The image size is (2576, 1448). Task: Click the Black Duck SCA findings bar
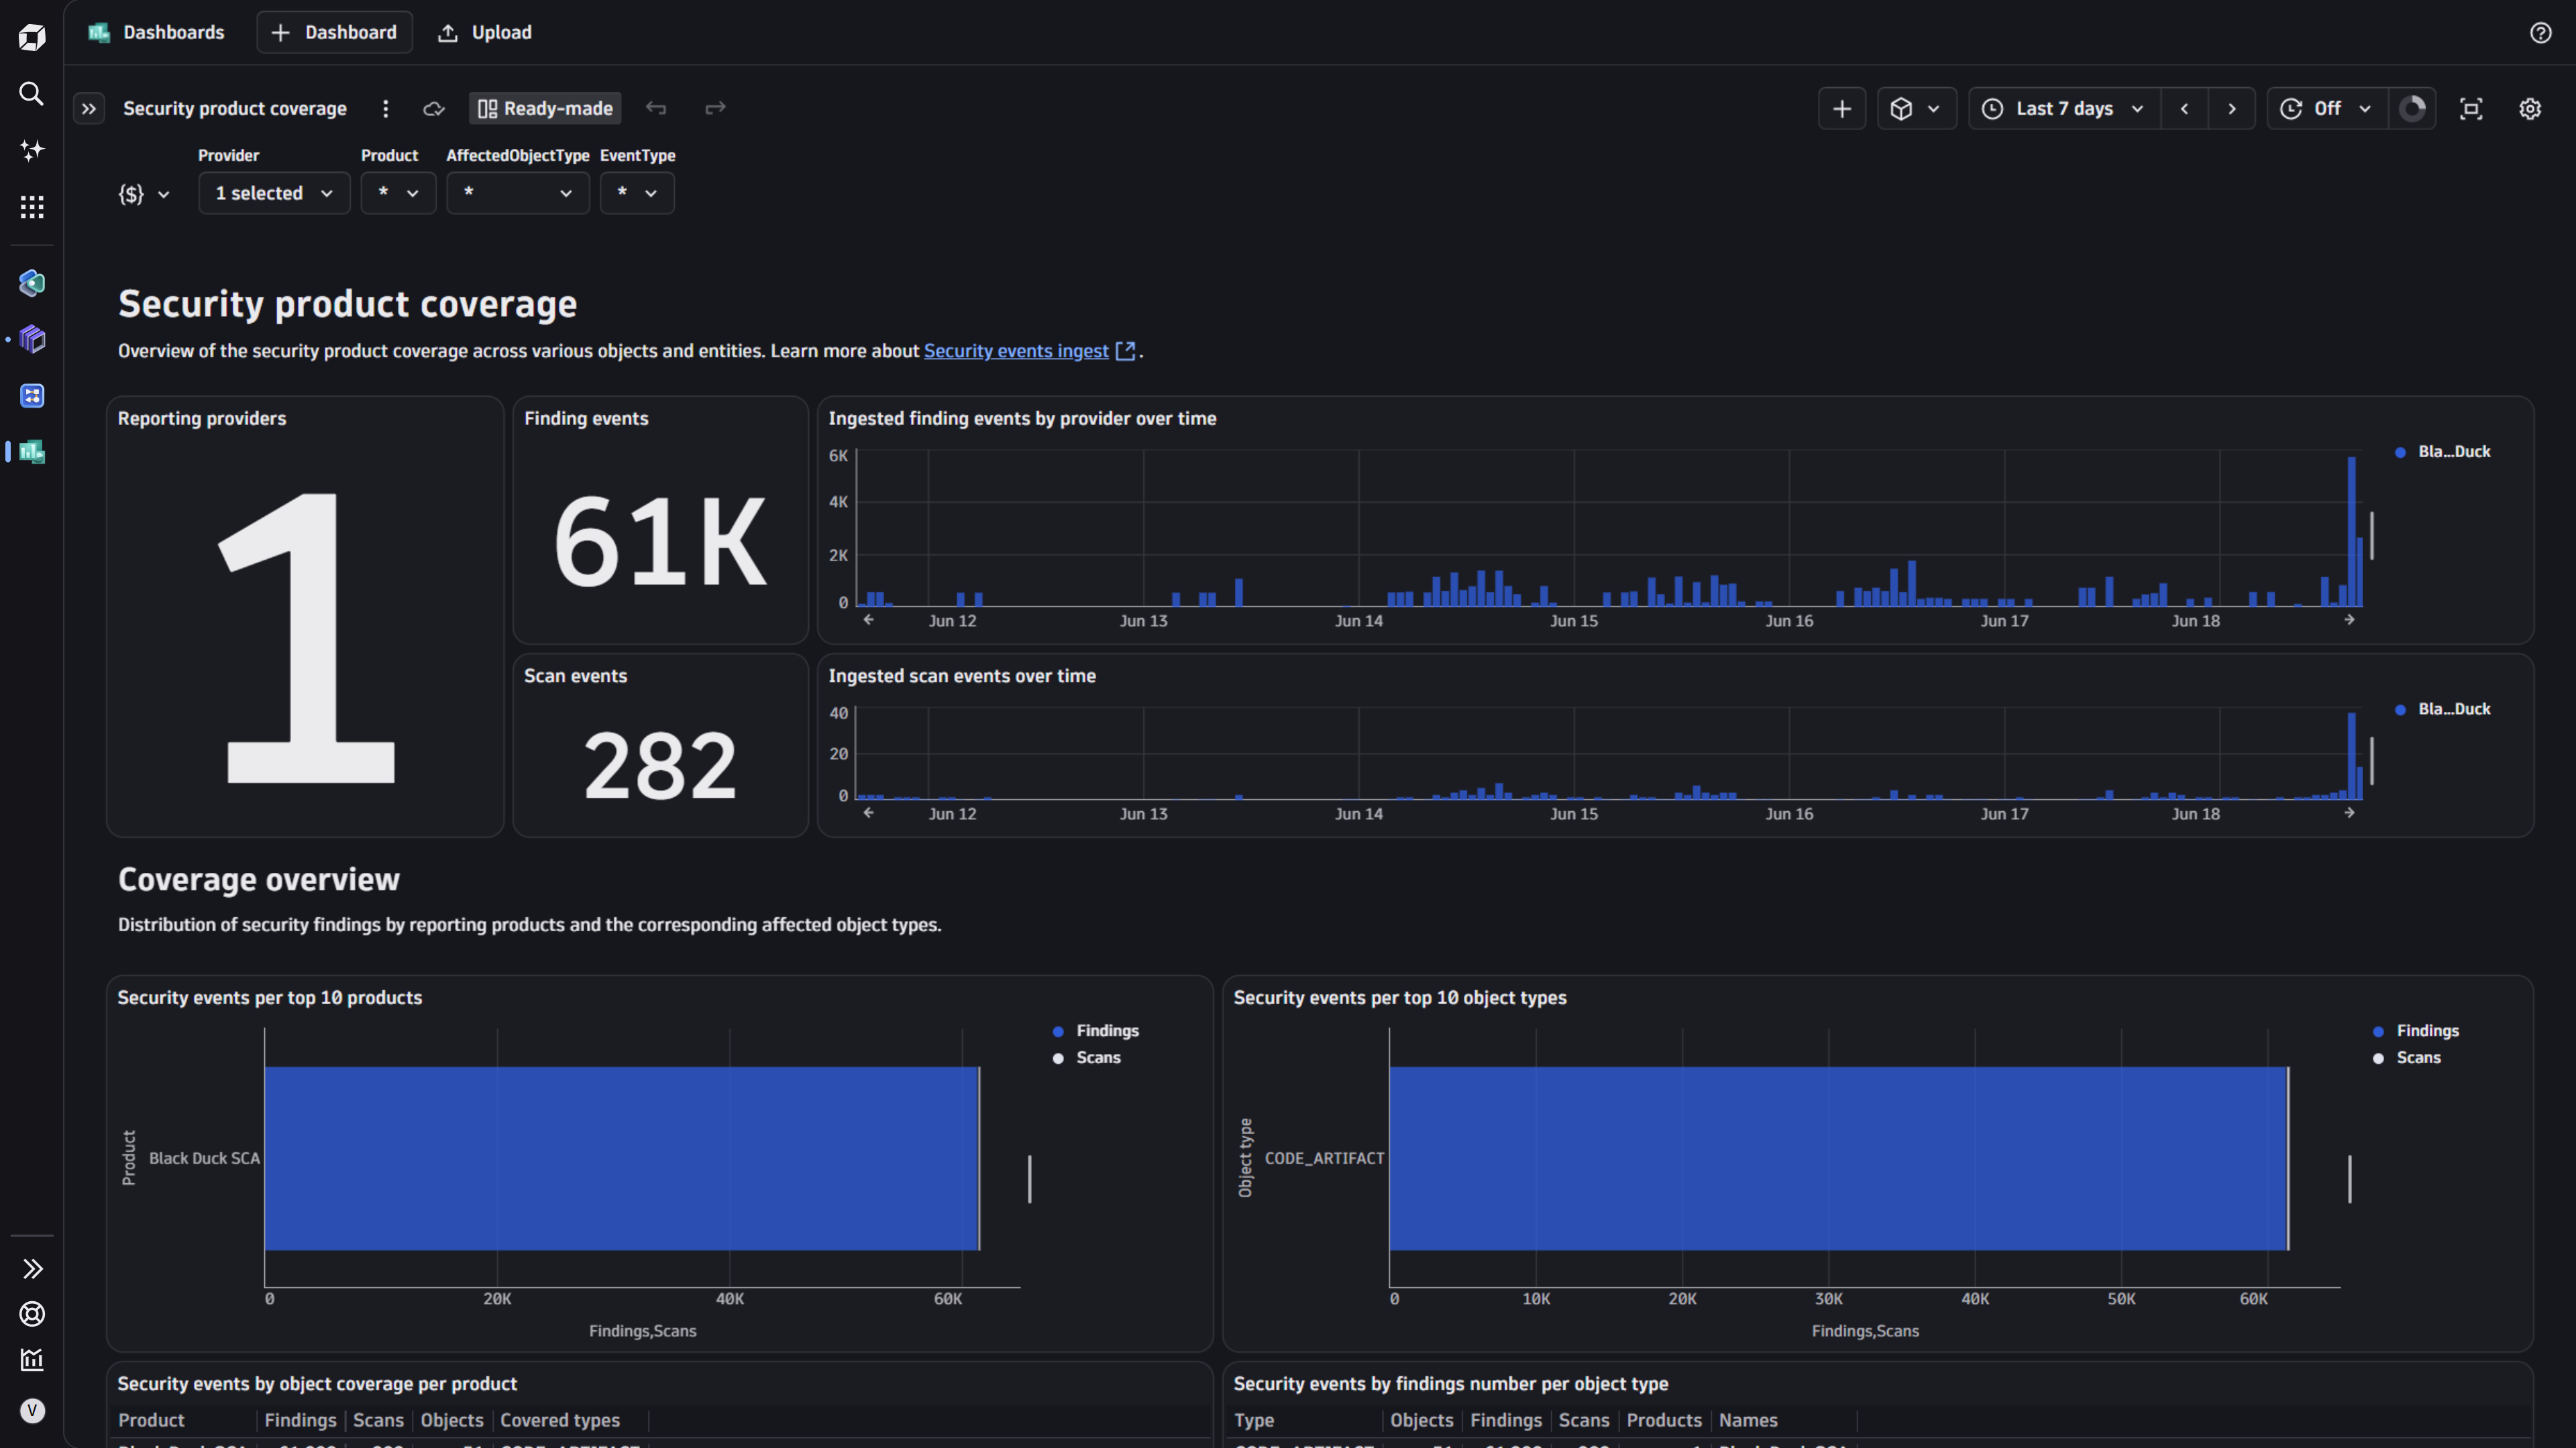coord(621,1158)
